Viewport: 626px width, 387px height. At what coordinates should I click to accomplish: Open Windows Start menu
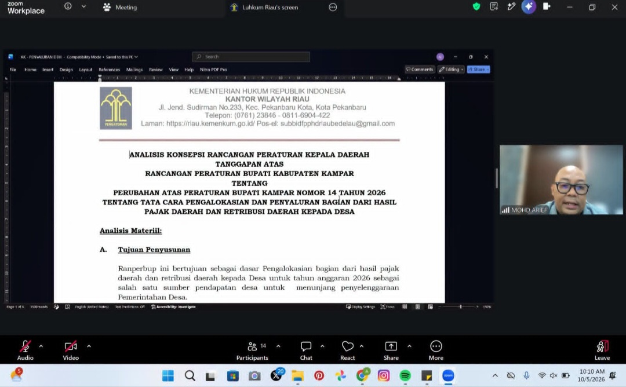pyautogui.click(x=168, y=375)
